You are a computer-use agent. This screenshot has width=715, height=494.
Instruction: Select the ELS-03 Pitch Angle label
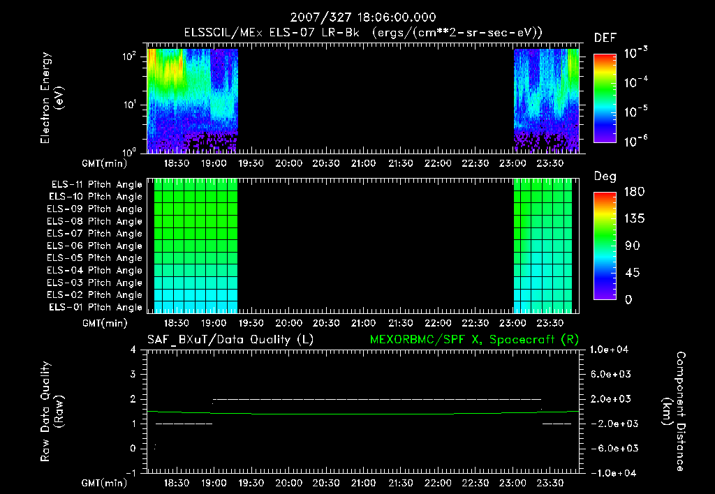coord(94,283)
